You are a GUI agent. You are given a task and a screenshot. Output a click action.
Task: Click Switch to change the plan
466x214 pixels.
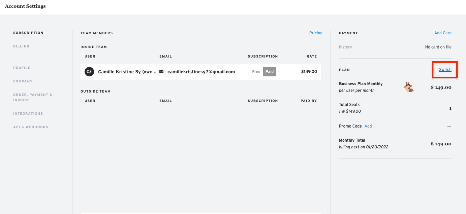point(445,70)
